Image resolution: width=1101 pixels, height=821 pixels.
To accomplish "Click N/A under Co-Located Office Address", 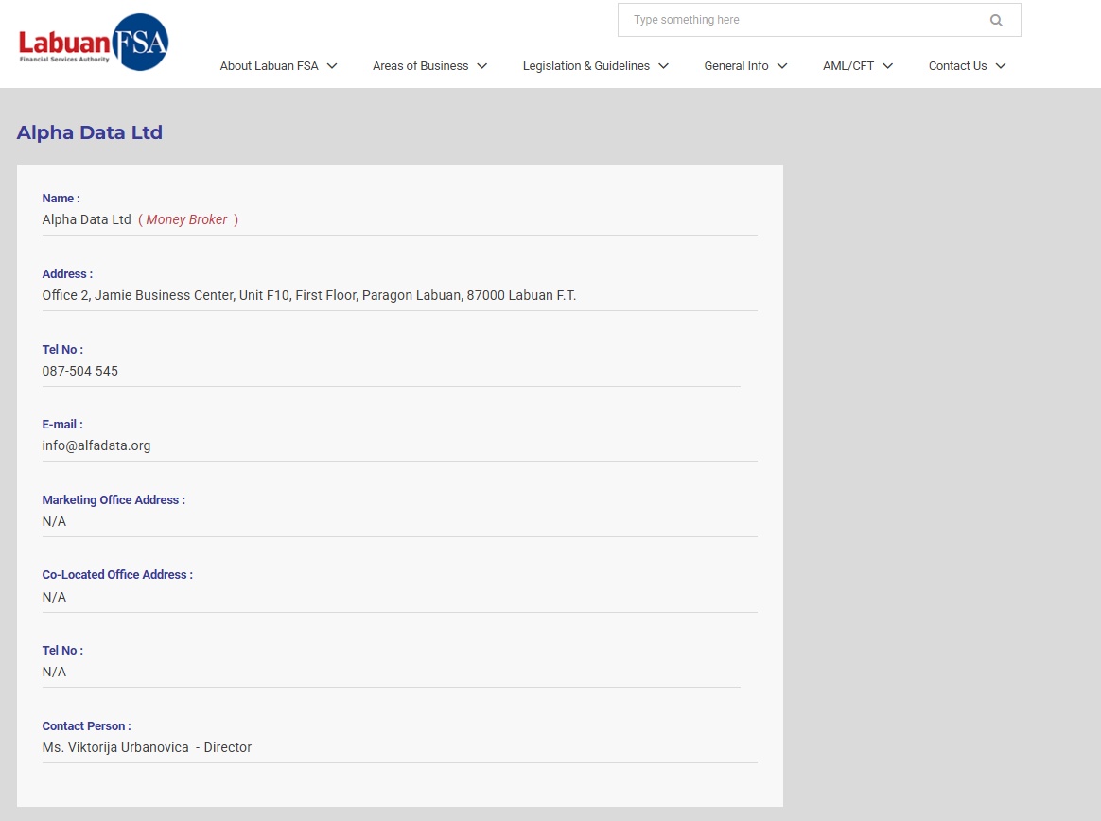I will 54,597.
